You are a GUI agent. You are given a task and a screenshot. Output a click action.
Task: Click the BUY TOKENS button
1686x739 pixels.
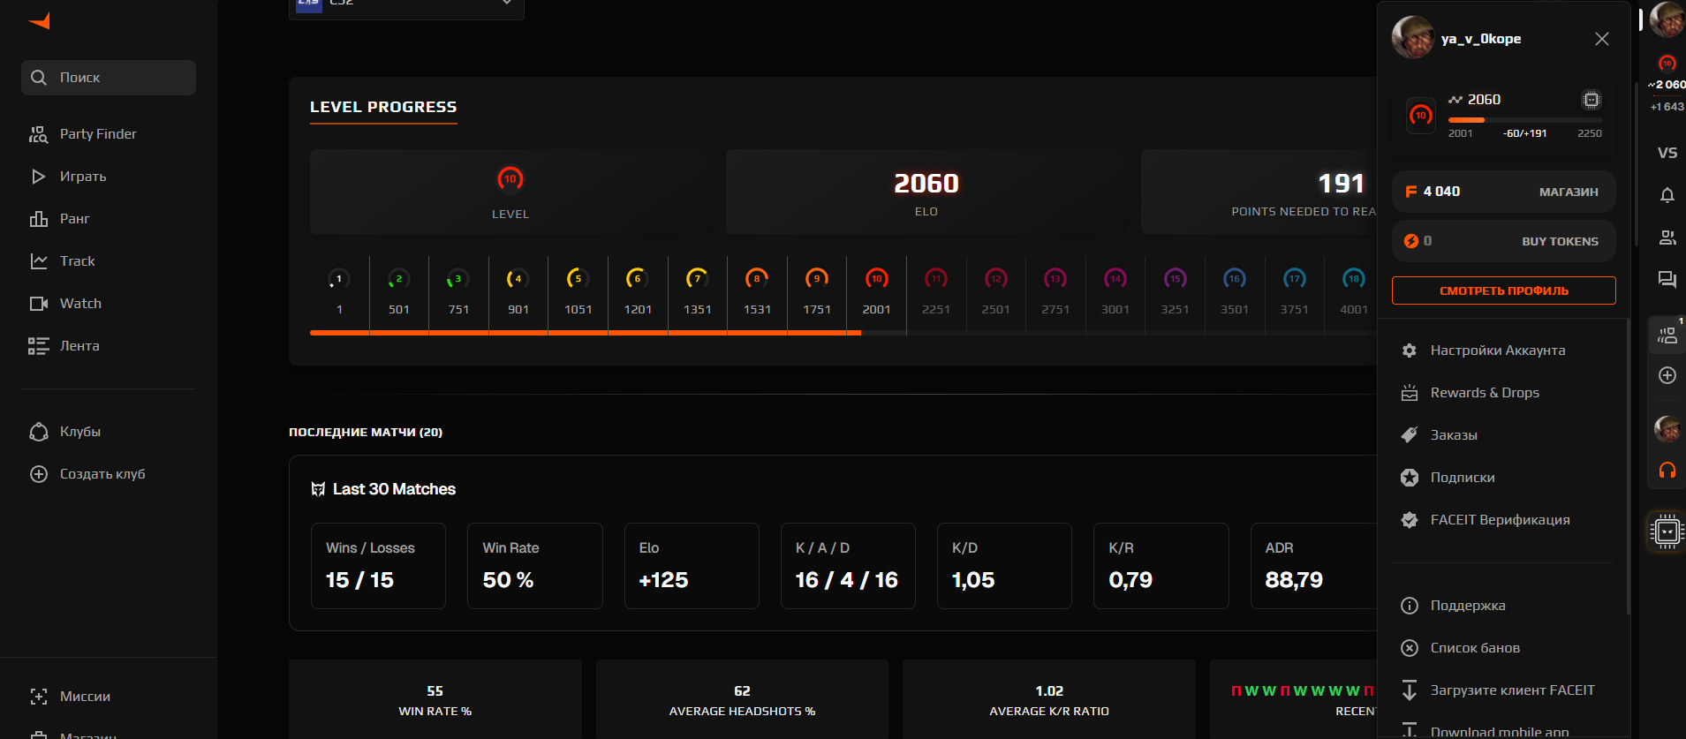[1560, 241]
